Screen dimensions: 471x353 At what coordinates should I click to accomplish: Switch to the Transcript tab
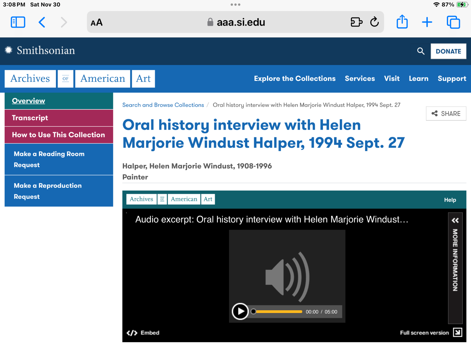30,118
